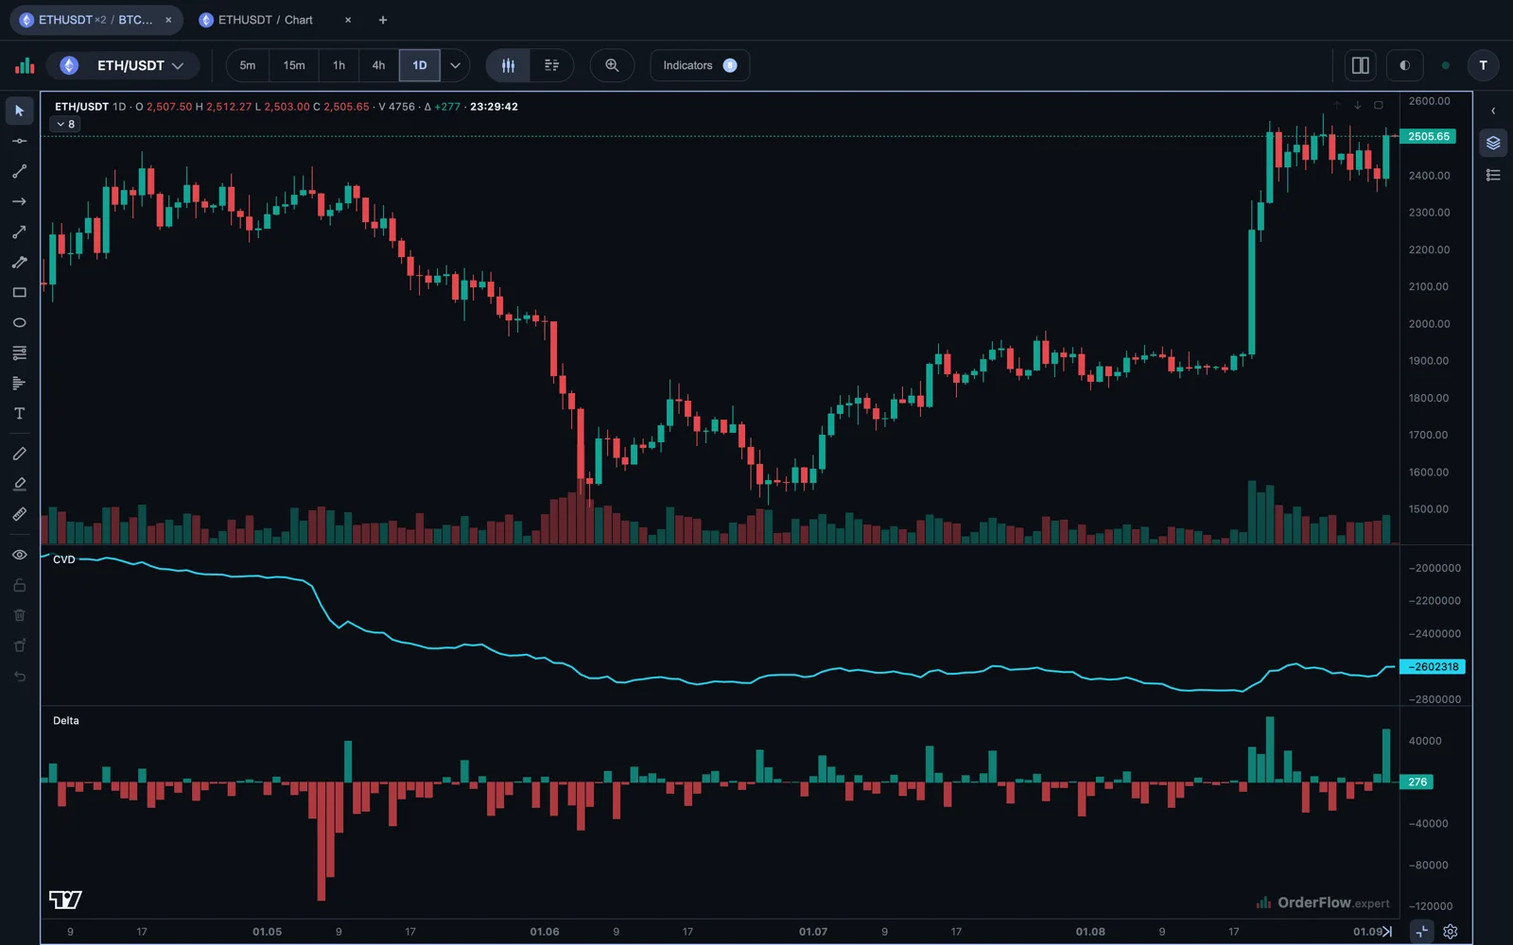Switch to ETHUSDT ×2 / BTC tab

tap(96, 20)
